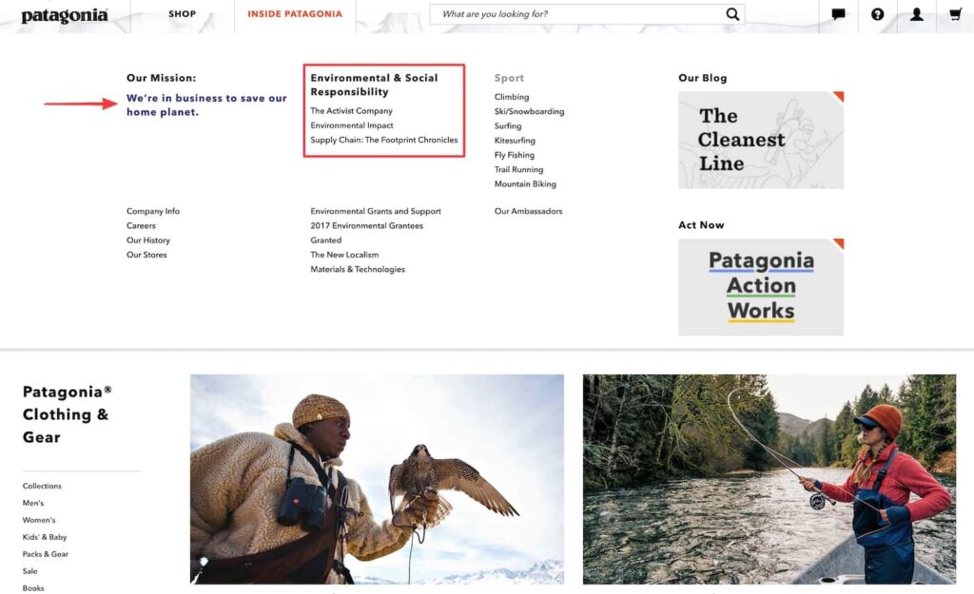This screenshot has height=594, width=974.
Task: Open the chat bubble icon
Action: pyautogui.click(x=838, y=14)
